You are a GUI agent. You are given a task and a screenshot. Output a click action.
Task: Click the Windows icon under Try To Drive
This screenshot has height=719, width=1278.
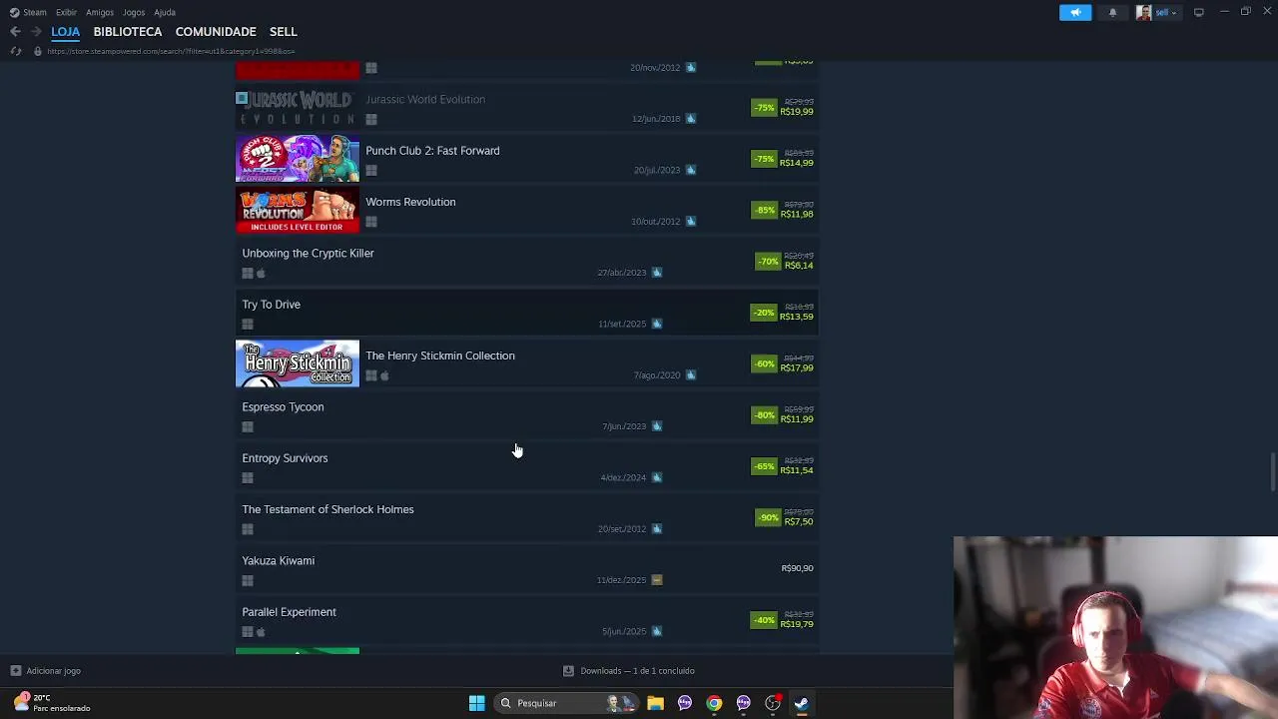click(x=248, y=325)
